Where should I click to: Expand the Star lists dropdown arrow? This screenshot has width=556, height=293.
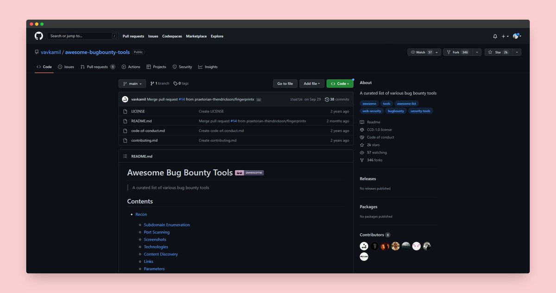point(517,52)
